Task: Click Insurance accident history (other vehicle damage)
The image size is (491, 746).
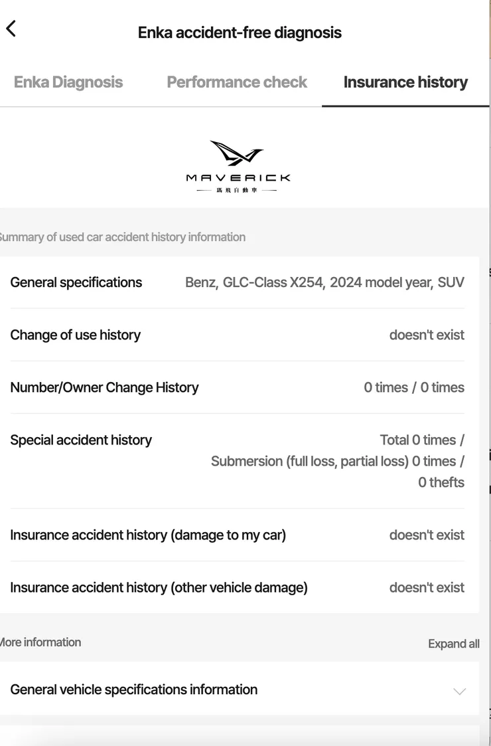Action: click(x=159, y=587)
